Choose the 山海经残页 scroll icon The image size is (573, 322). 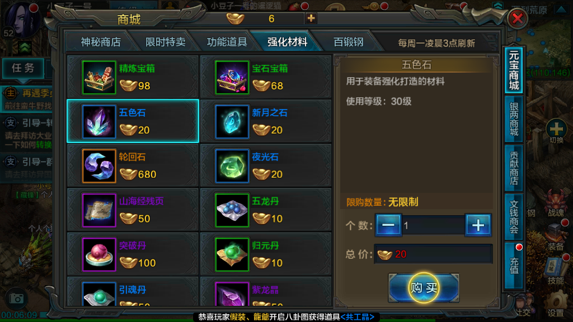99,210
